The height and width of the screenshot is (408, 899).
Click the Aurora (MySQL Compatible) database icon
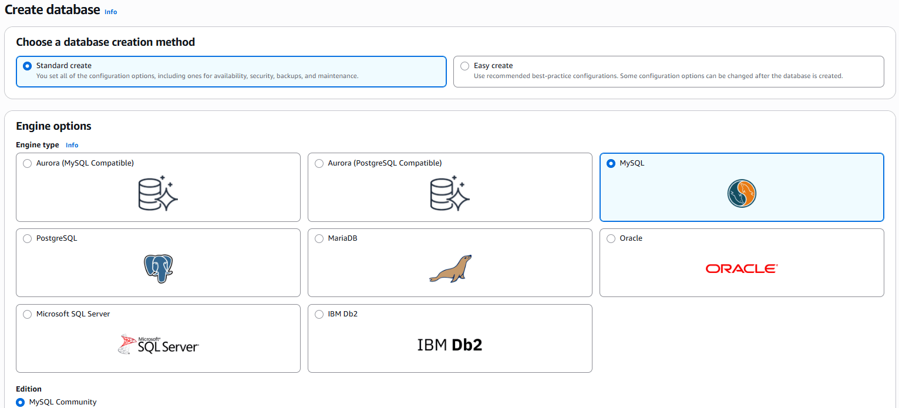(157, 192)
